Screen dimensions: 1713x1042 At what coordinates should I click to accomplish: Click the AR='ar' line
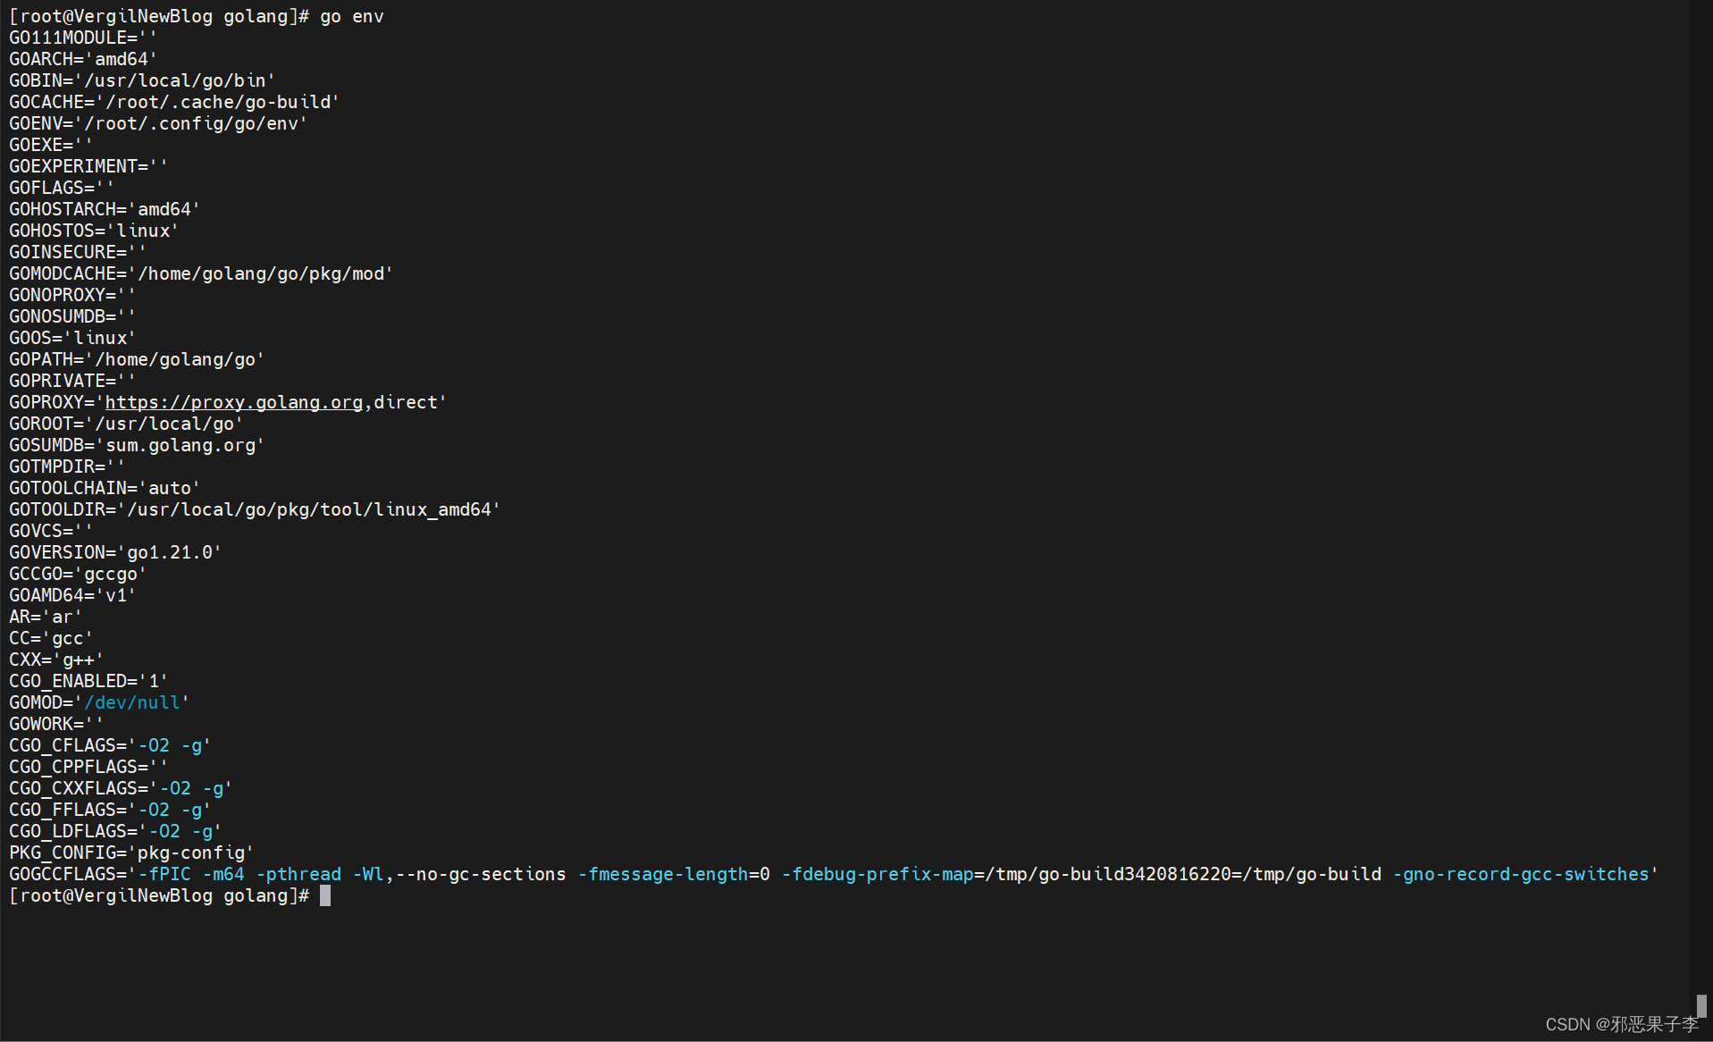pos(46,617)
